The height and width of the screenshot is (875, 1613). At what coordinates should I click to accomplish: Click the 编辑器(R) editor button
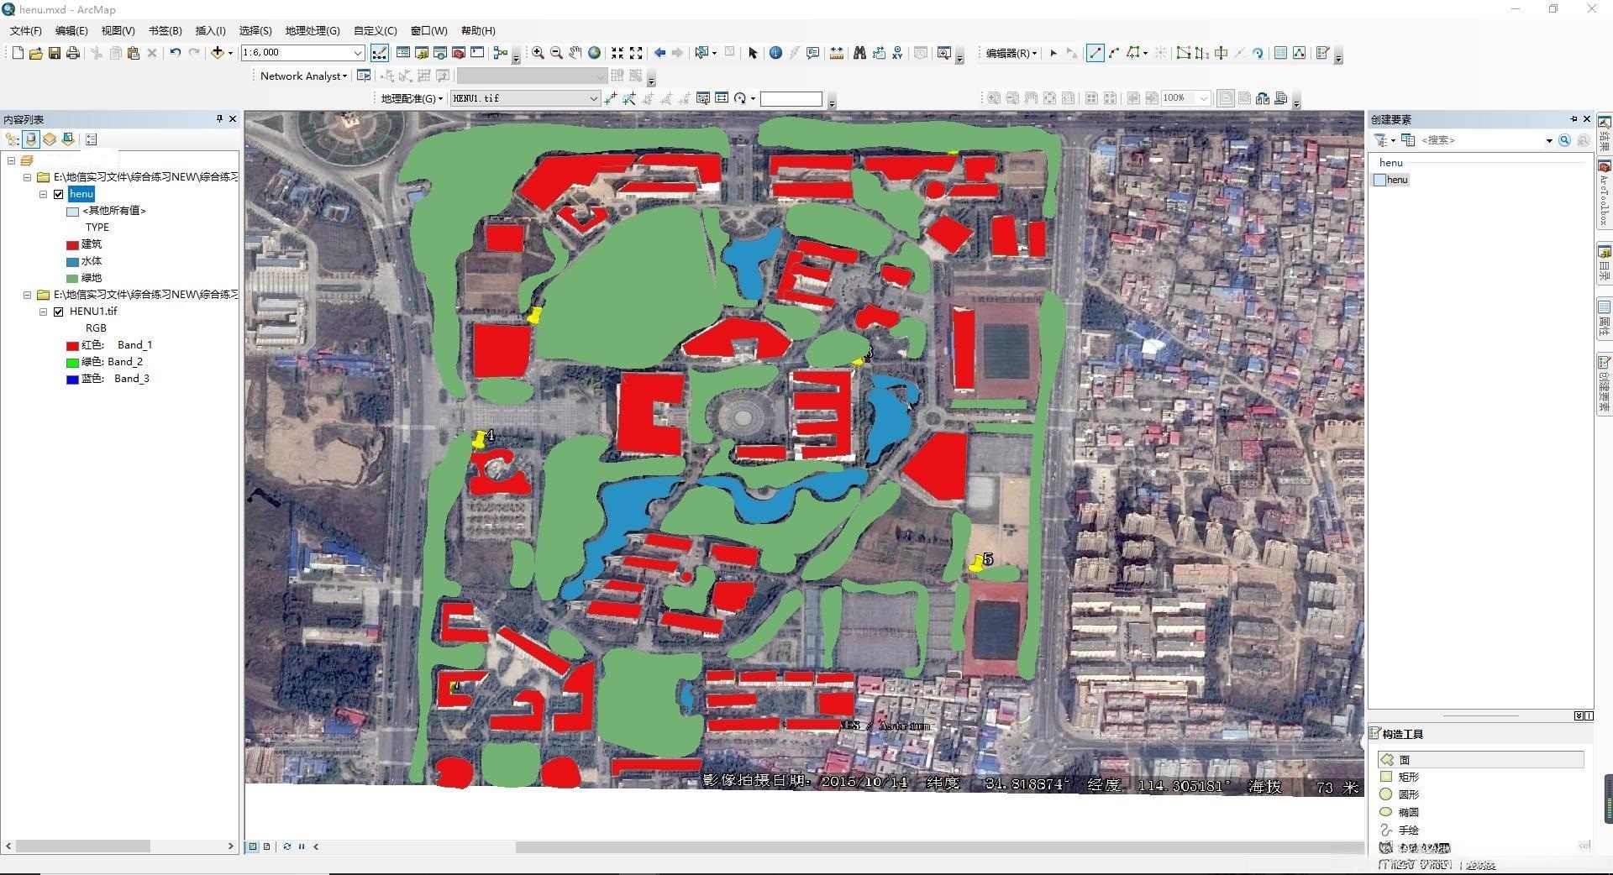click(1011, 53)
